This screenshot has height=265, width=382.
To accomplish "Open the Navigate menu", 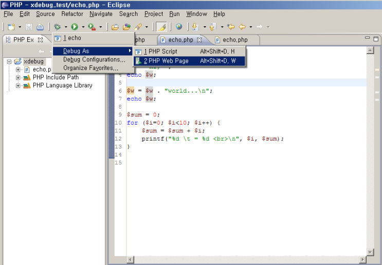I will [x=101, y=14].
